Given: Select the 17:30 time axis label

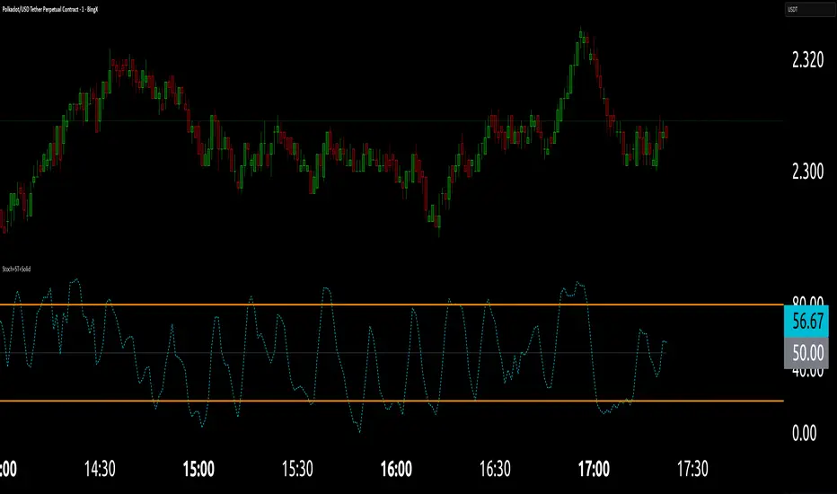Looking at the screenshot, I should tap(692, 469).
